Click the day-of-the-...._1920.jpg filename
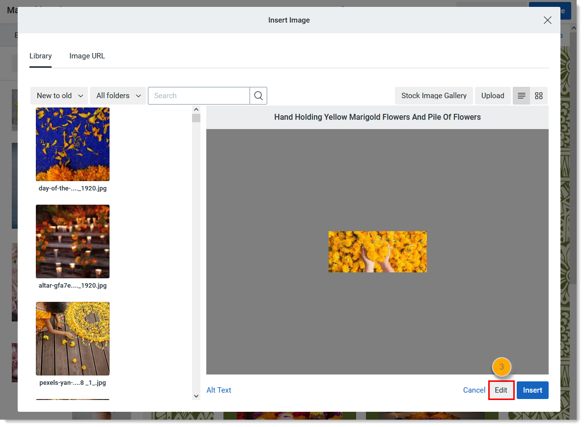The height and width of the screenshot is (427, 584). point(73,188)
